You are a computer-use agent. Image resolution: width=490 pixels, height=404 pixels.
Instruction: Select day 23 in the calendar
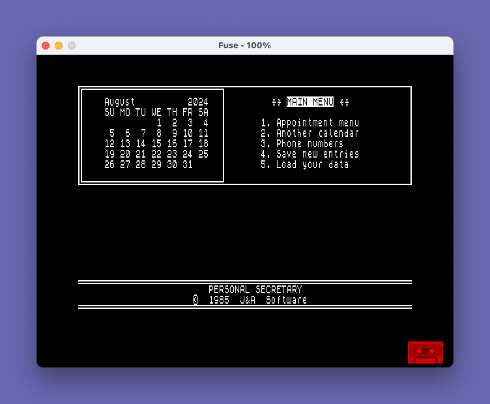pos(172,154)
